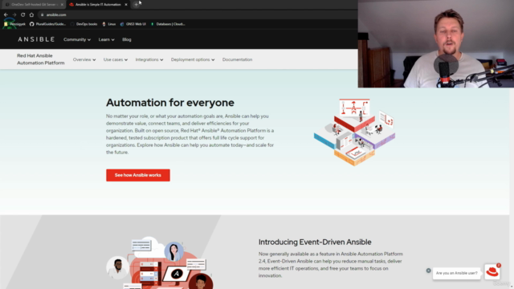Open the Documentation link
Image resolution: width=514 pixels, height=289 pixels.
click(x=238, y=59)
